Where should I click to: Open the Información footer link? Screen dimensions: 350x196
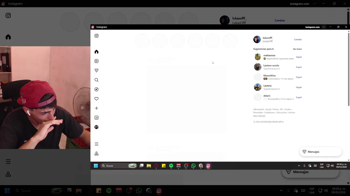tap(259, 109)
